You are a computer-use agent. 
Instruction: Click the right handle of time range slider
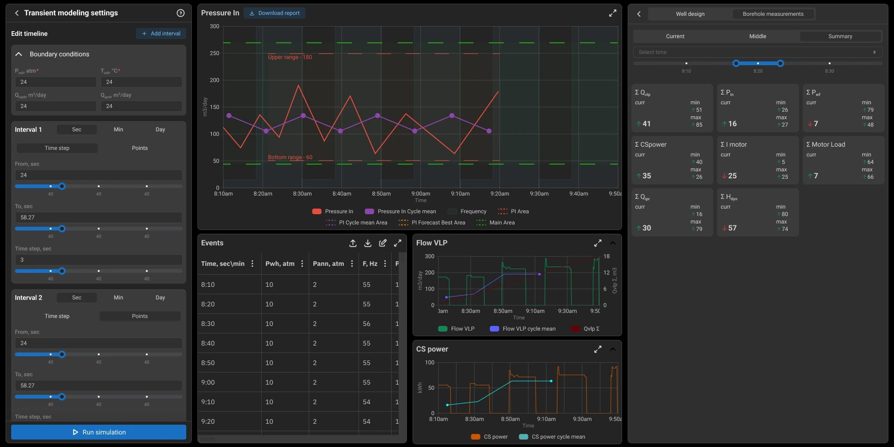pyautogui.click(x=780, y=63)
